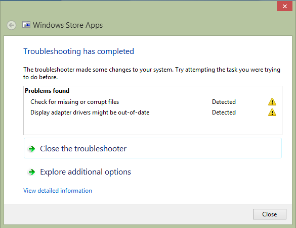
Task: Click Detected status for missing or corrupt files
Action: pos(224,102)
